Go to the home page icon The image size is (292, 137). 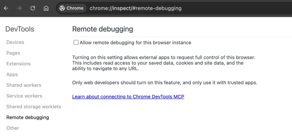[x=46, y=8]
